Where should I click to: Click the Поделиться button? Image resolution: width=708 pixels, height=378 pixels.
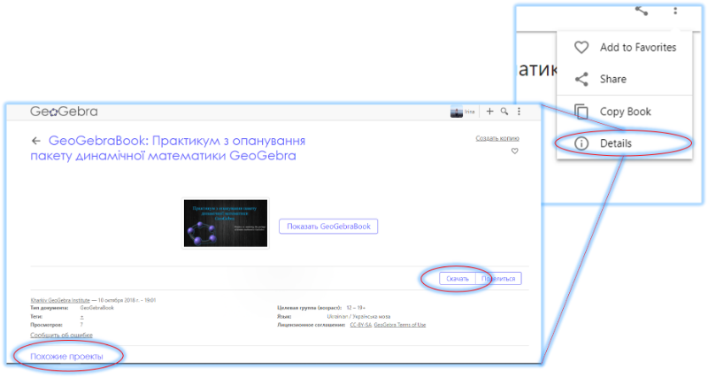pyautogui.click(x=498, y=279)
